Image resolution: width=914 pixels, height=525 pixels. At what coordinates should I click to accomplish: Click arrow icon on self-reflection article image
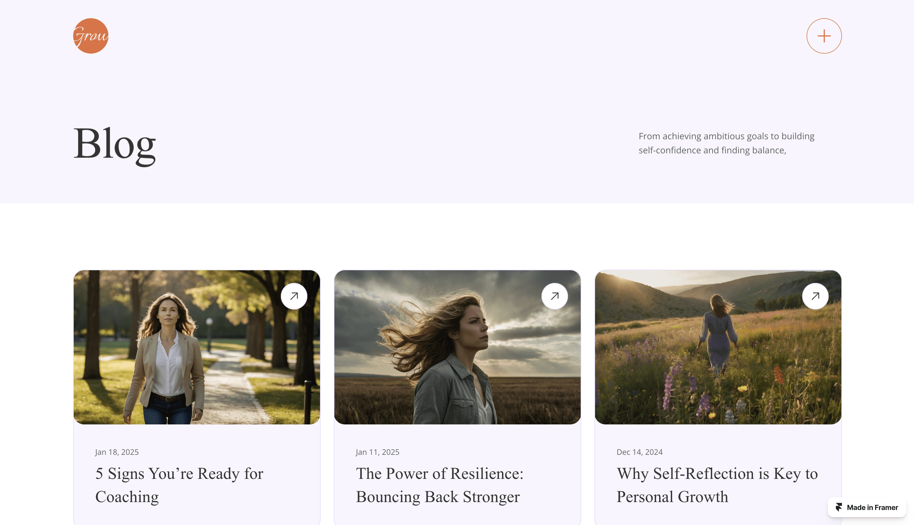tap(815, 296)
